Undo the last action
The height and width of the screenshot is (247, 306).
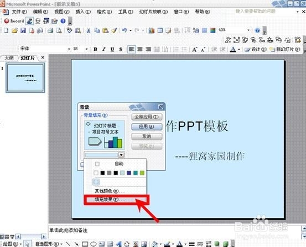[125, 30]
